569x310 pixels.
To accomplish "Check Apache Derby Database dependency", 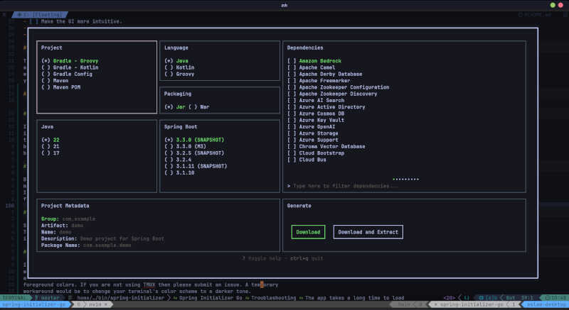I will 325,74.
